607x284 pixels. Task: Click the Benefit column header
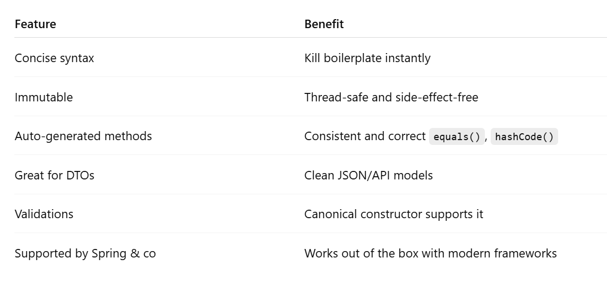click(324, 24)
